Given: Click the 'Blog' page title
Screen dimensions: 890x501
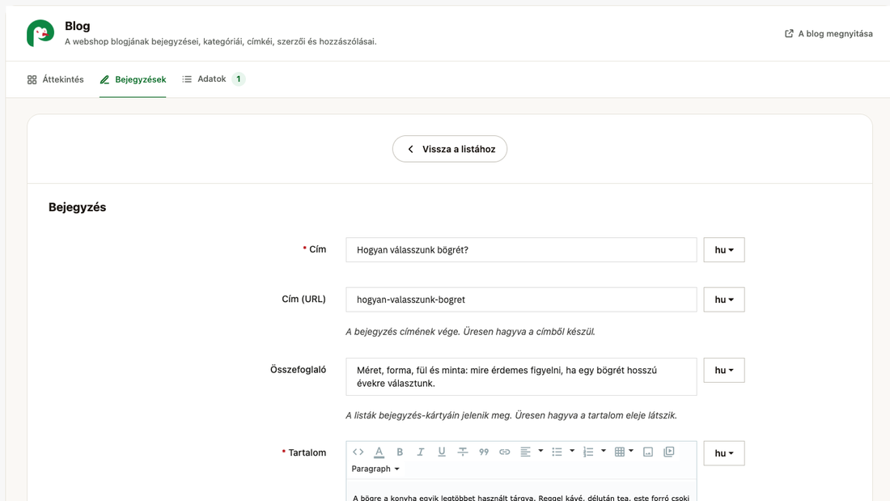Looking at the screenshot, I should [77, 26].
